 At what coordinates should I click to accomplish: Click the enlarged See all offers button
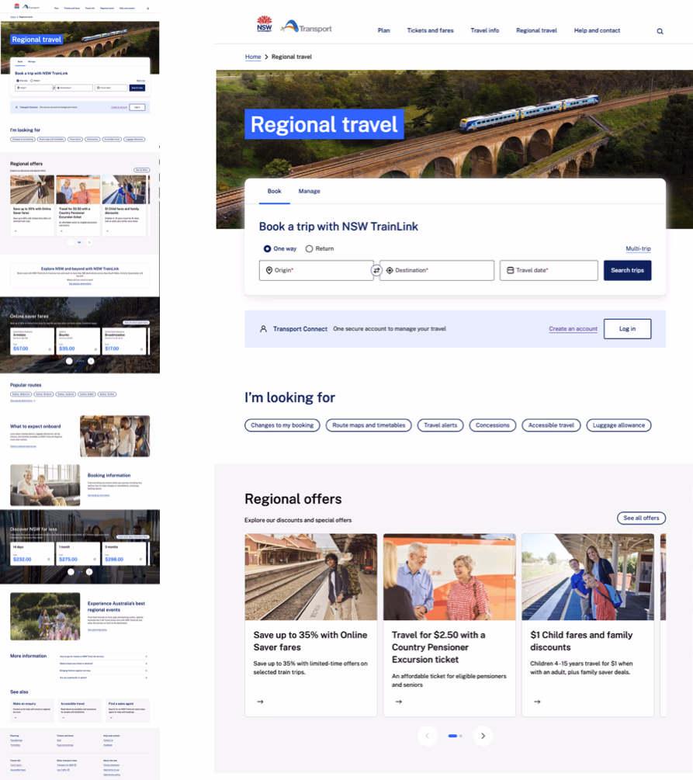coord(641,518)
